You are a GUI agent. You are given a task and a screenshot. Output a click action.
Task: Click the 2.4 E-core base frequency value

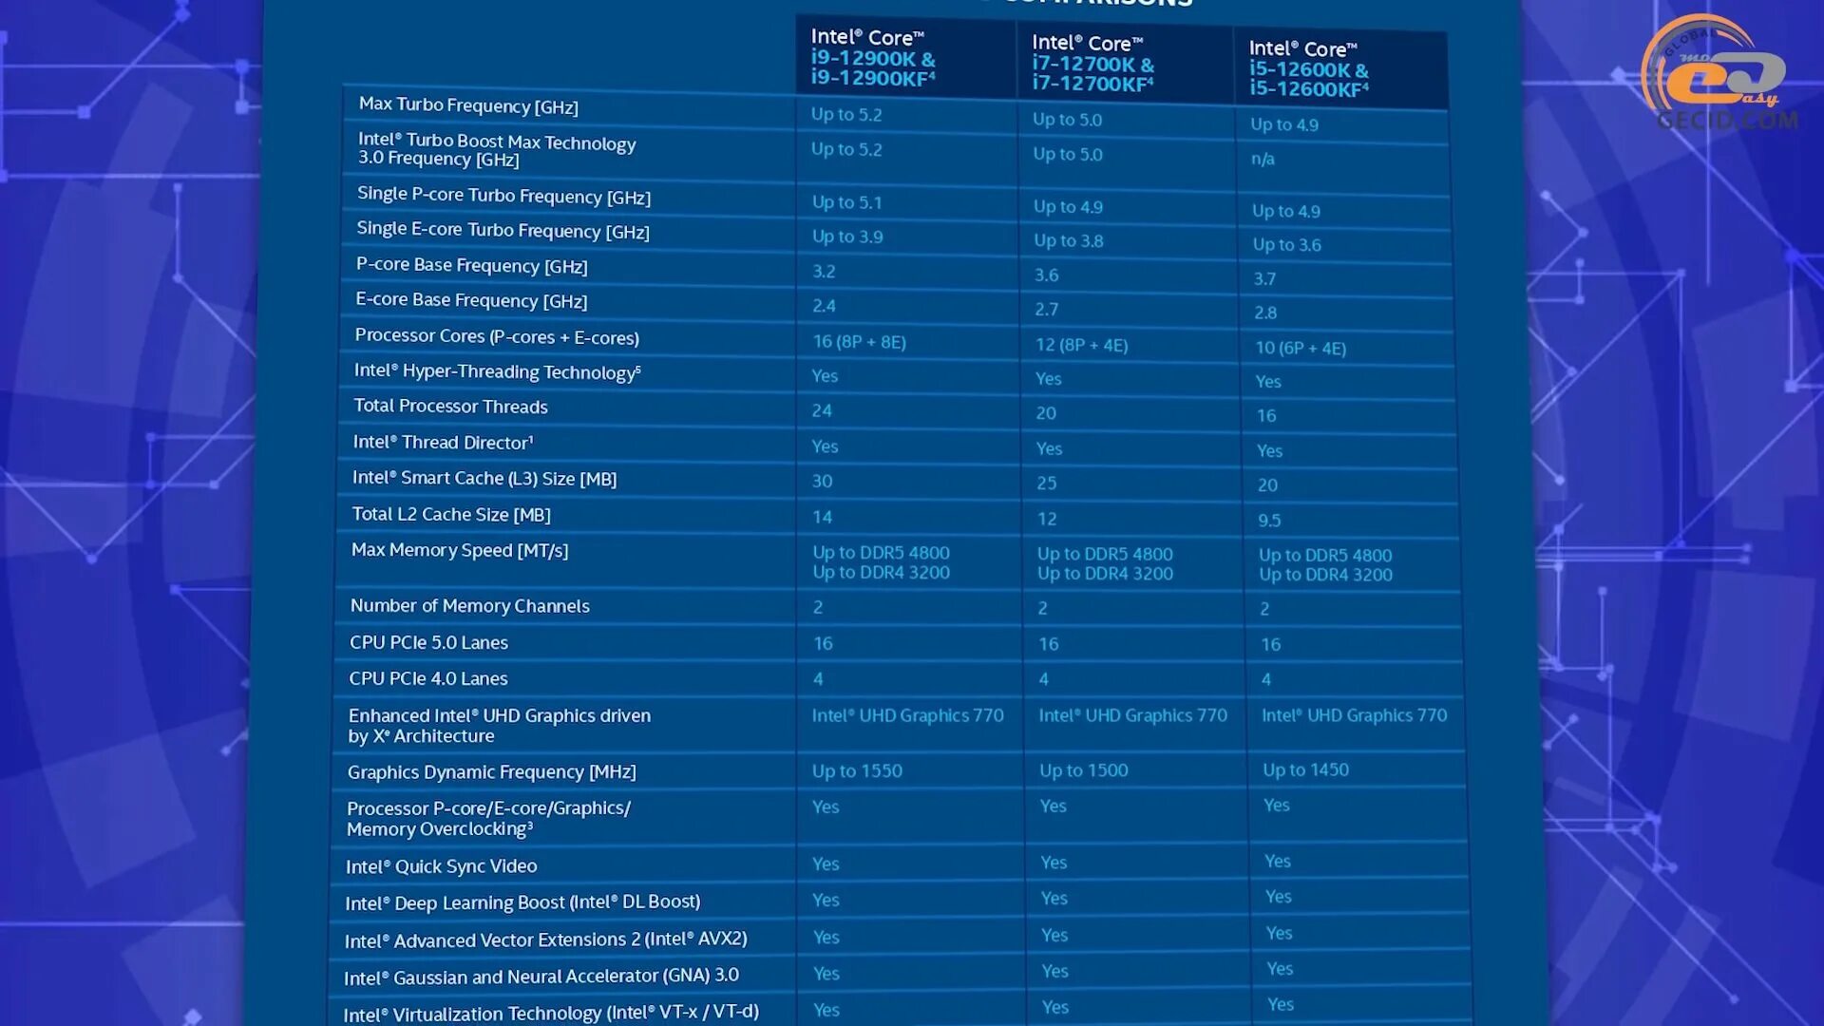(824, 306)
